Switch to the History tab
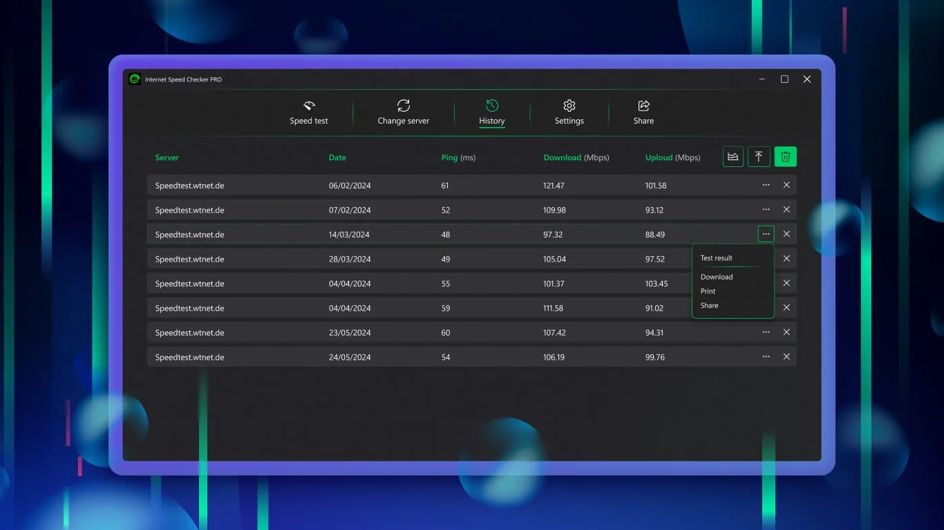This screenshot has width=944, height=530. point(492,112)
